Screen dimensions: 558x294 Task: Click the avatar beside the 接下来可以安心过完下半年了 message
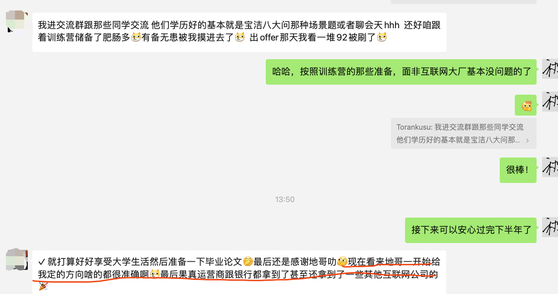point(550,228)
